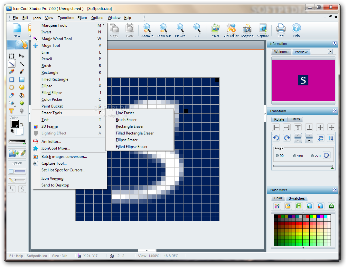Switch to the Preview tab

(301, 52)
